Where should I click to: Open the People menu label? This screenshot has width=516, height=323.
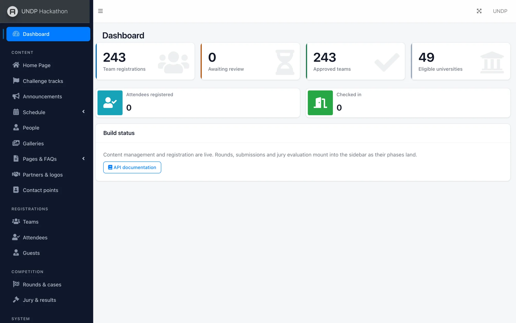[x=31, y=128]
